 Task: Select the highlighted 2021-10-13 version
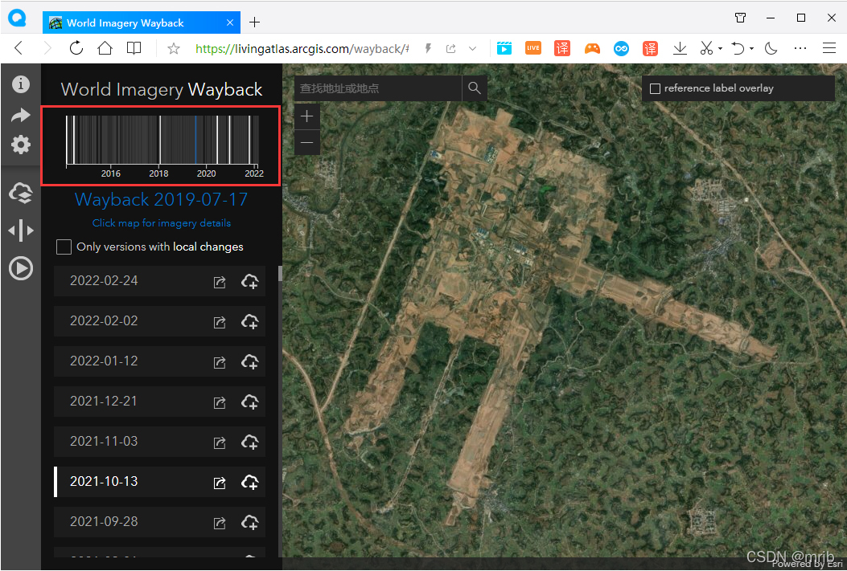(159, 482)
